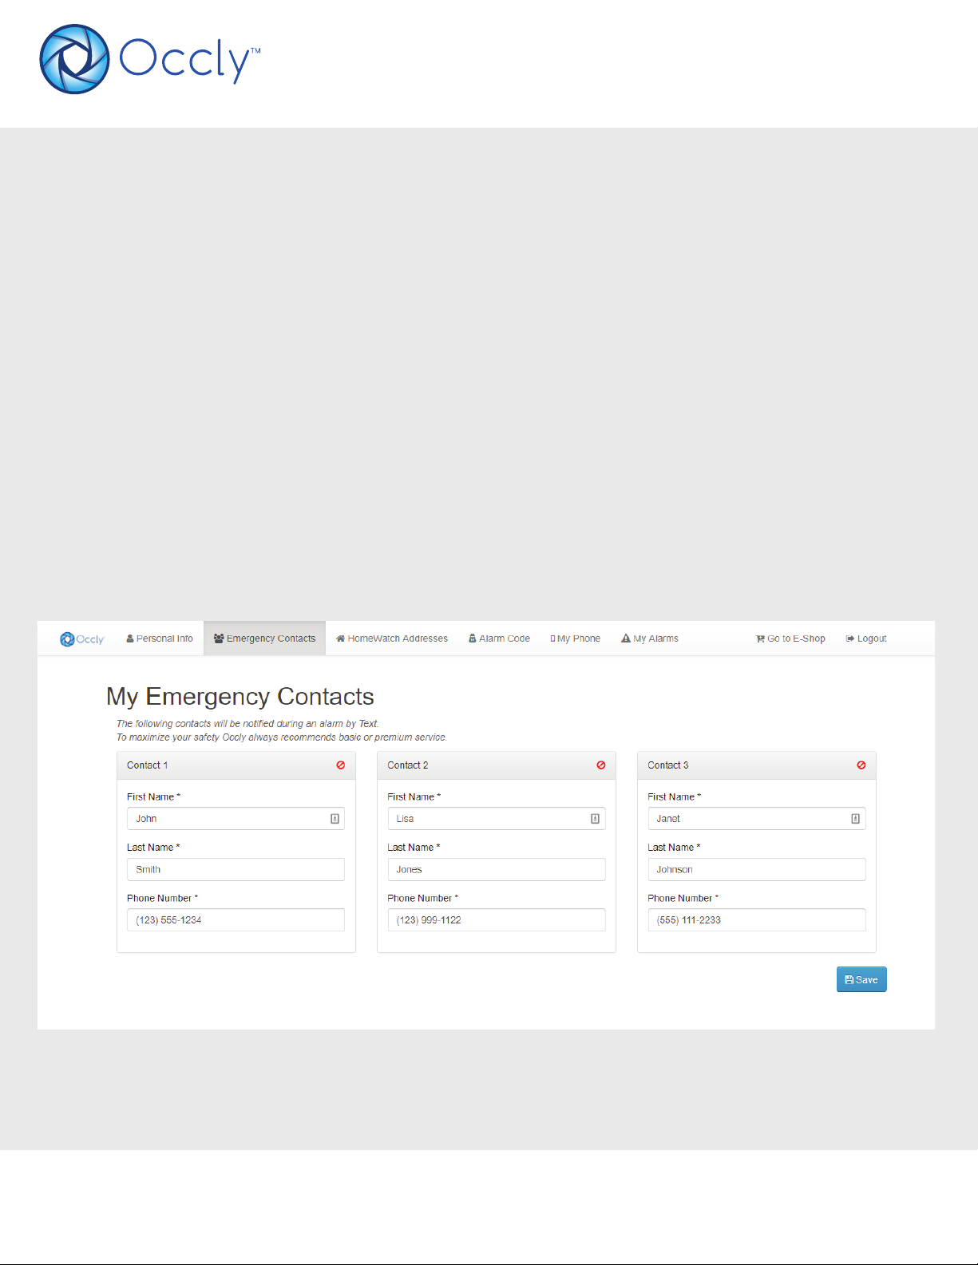This screenshot has height=1265, width=978.
Task: Open the Personal Info tab
Action: coord(160,638)
